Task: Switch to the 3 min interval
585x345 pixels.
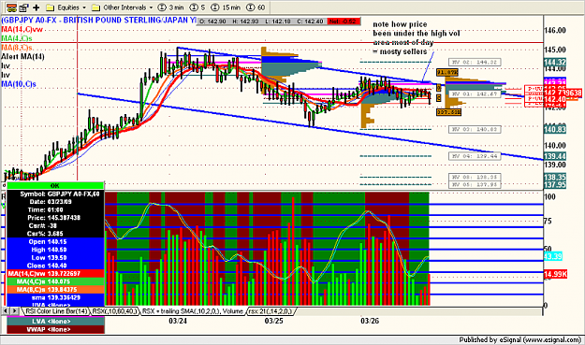Action: (170, 7)
